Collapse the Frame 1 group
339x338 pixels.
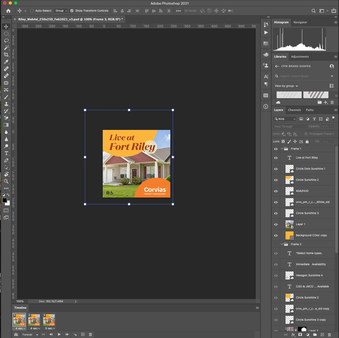(x=282, y=149)
